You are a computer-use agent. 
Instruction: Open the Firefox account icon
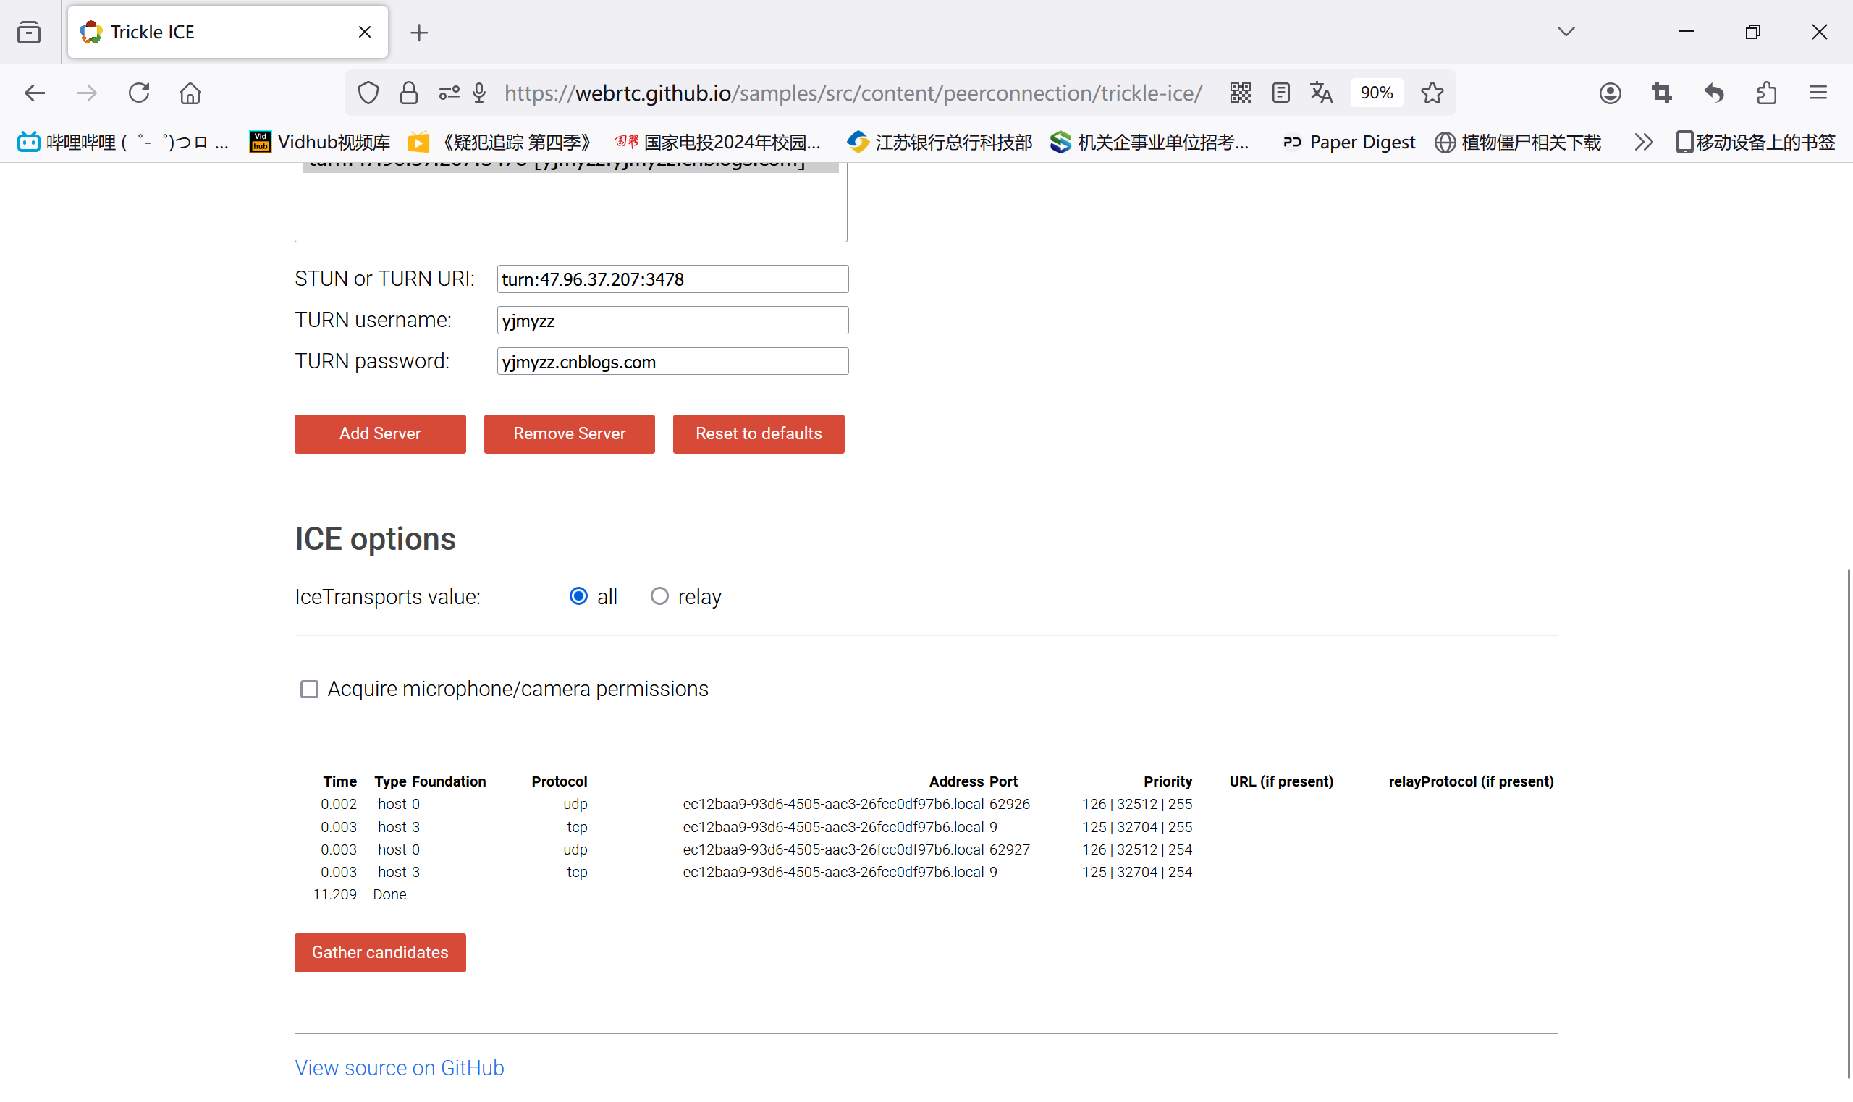pos(1609,93)
